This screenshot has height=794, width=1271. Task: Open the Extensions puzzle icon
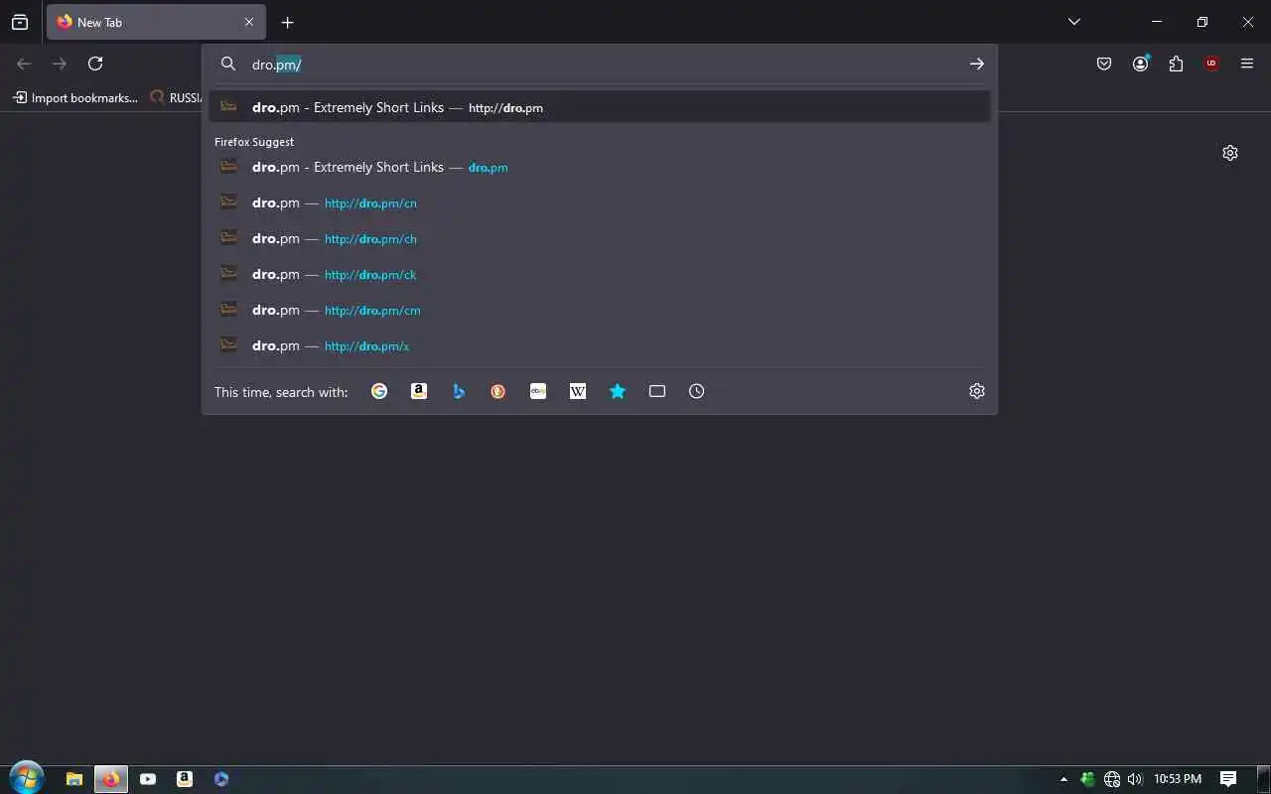1176,64
